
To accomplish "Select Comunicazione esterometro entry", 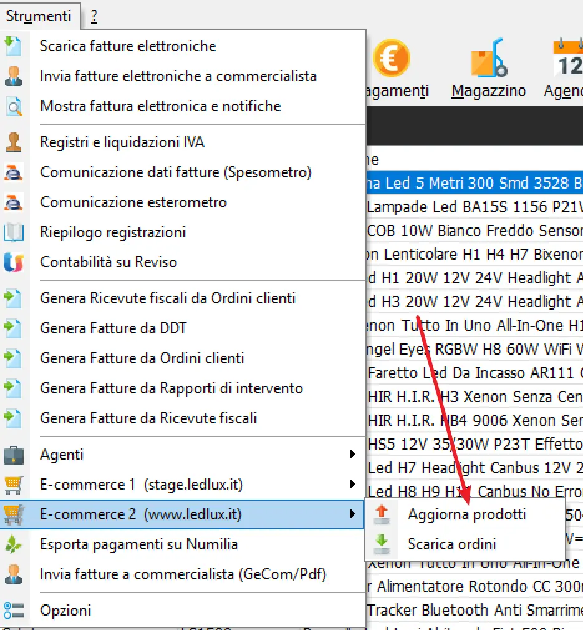I will tap(133, 202).
